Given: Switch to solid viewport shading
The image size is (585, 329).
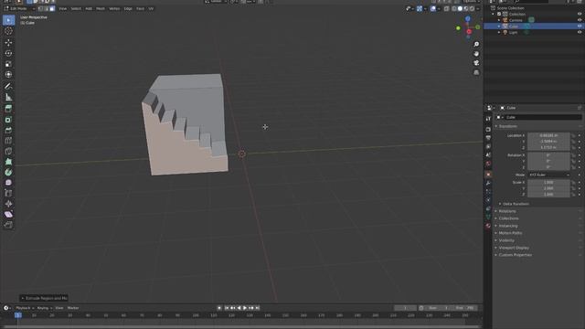Looking at the screenshot, I should [x=460, y=8].
